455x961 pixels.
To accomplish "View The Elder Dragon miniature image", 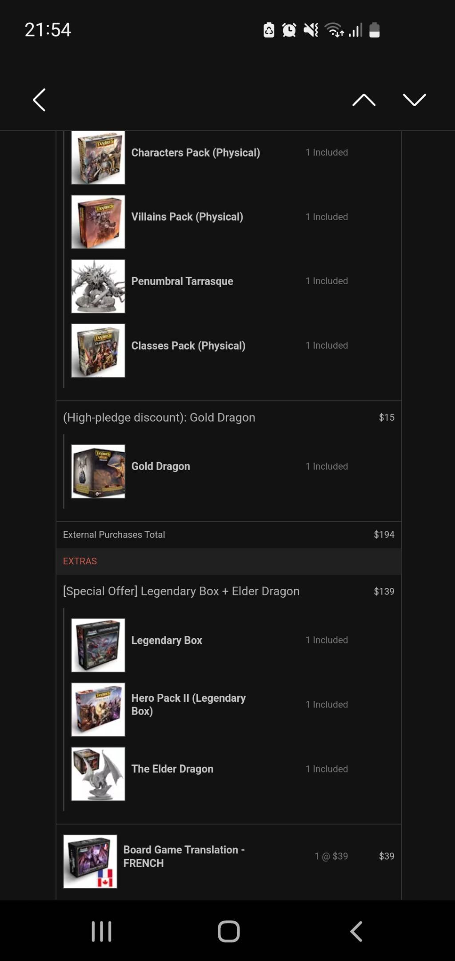I will pos(98,774).
